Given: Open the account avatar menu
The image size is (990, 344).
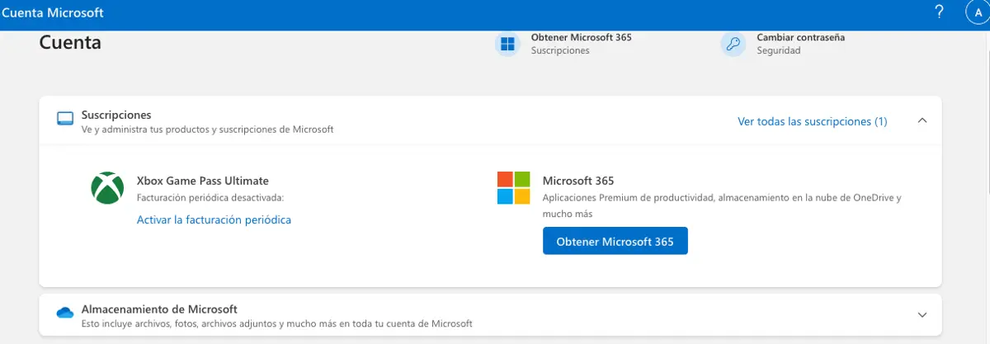Looking at the screenshot, I should [978, 12].
